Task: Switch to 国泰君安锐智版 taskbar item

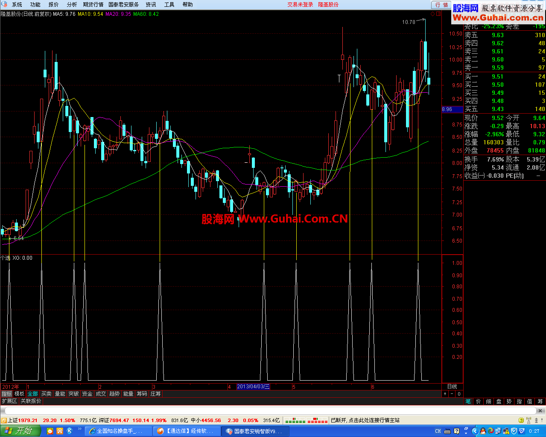Action: pyautogui.click(x=255, y=431)
